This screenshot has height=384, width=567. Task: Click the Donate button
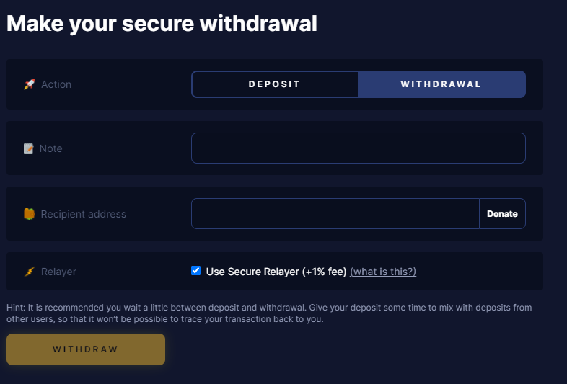[502, 213]
